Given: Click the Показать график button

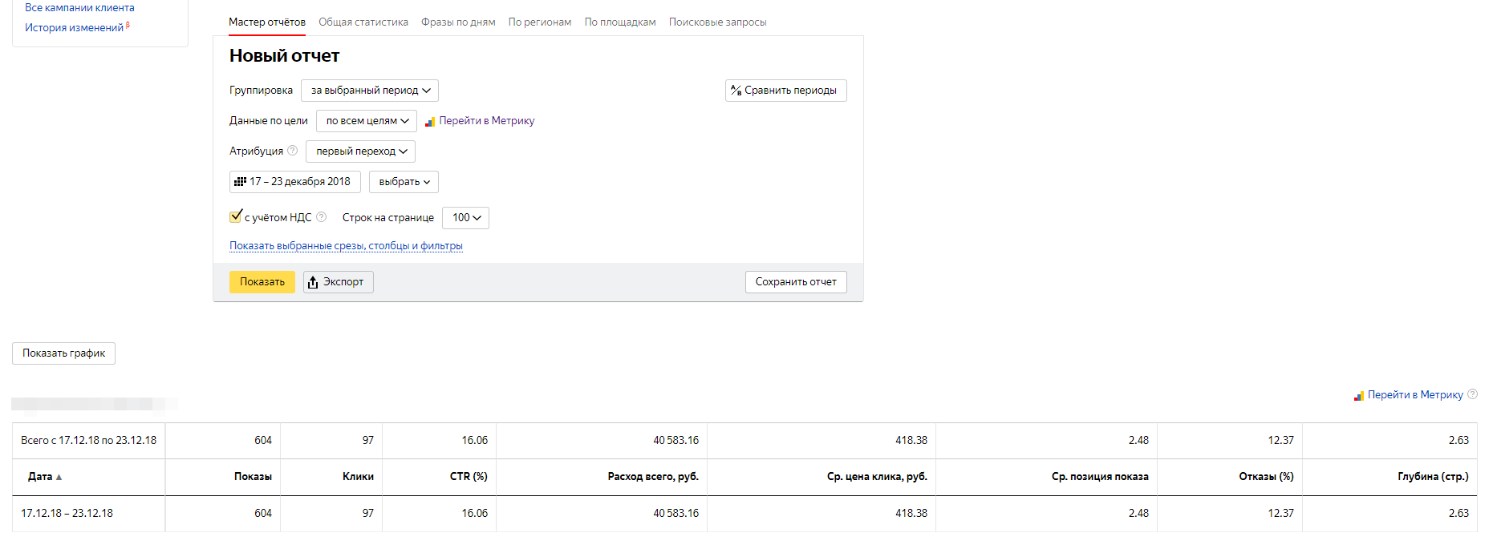Looking at the screenshot, I should click(x=64, y=353).
